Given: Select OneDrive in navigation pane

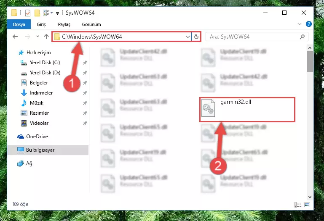Looking at the screenshot, I should pos(37,137).
